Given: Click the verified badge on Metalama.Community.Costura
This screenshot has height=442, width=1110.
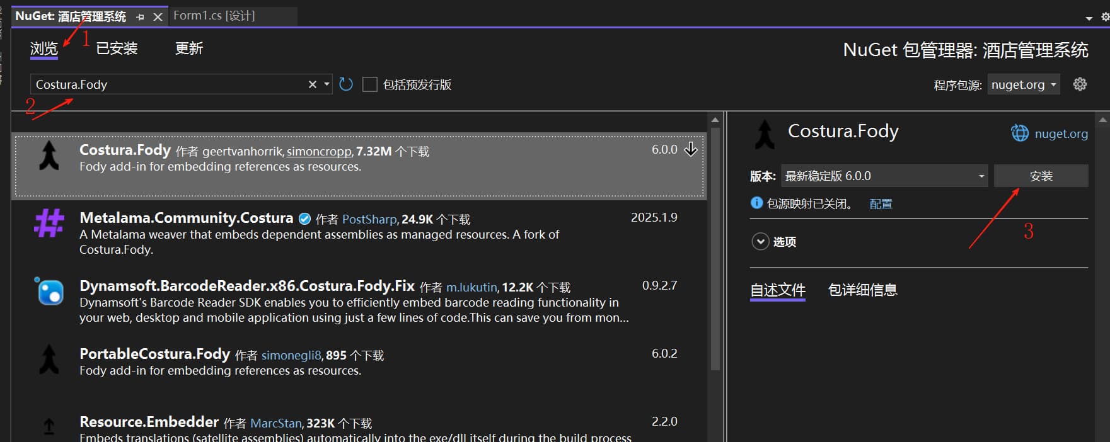Looking at the screenshot, I should click(x=304, y=219).
